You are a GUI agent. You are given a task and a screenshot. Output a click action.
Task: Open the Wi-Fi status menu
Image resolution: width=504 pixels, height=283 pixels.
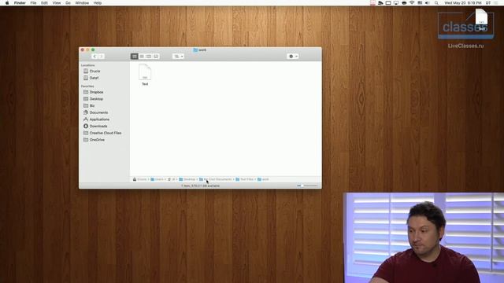coord(412,3)
